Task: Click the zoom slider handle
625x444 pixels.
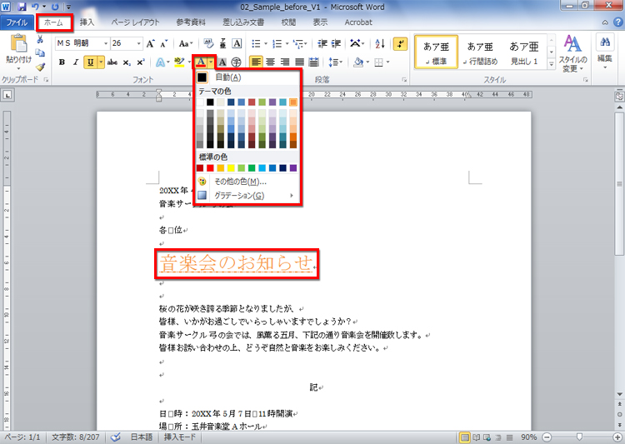Action: [x=579, y=437]
